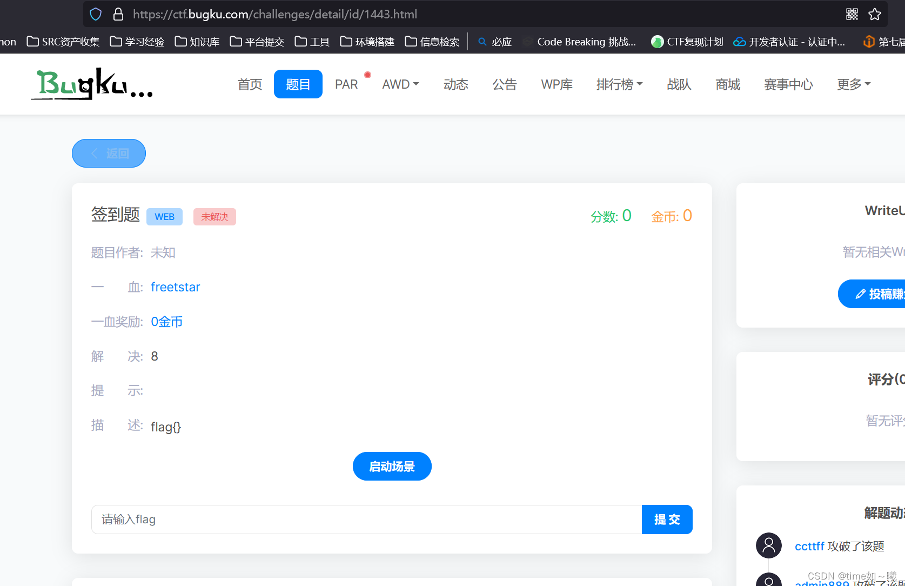Open the SRC资产收集 bookmark folder

pos(63,42)
